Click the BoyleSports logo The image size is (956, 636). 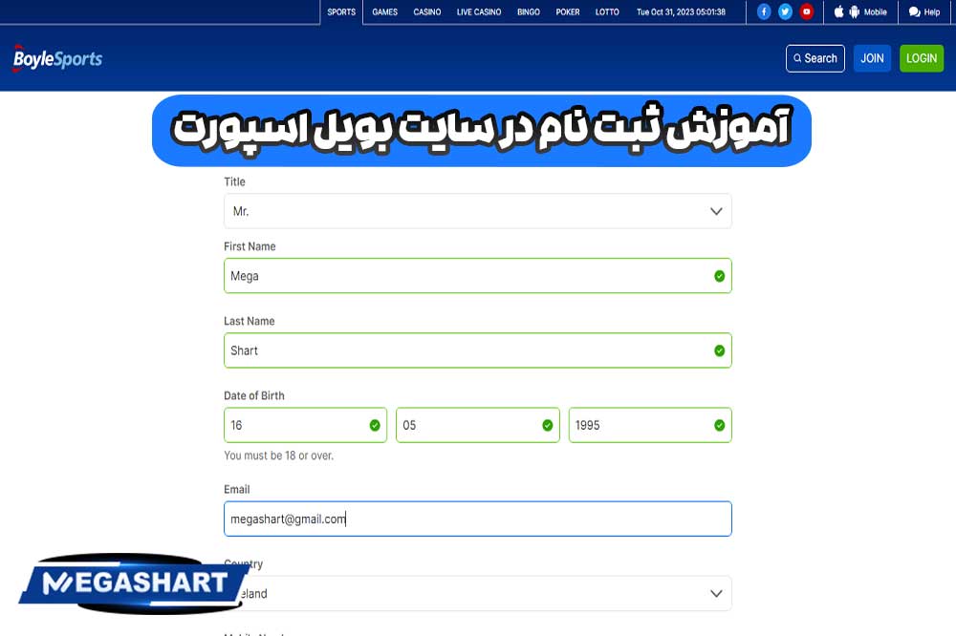coord(57,58)
